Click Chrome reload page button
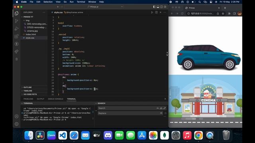 pyautogui.click(x=182, y=14)
